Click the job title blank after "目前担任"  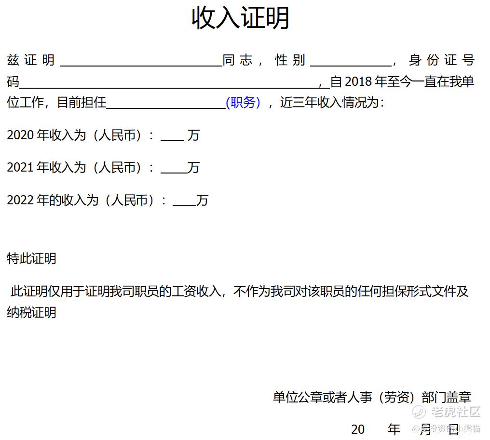click(166, 103)
